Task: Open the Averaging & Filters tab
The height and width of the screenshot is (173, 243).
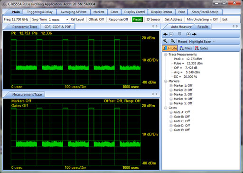Action: (x=74, y=12)
